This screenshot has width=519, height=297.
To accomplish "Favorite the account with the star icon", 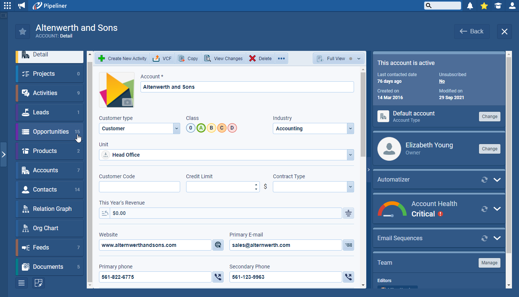I will (x=23, y=32).
